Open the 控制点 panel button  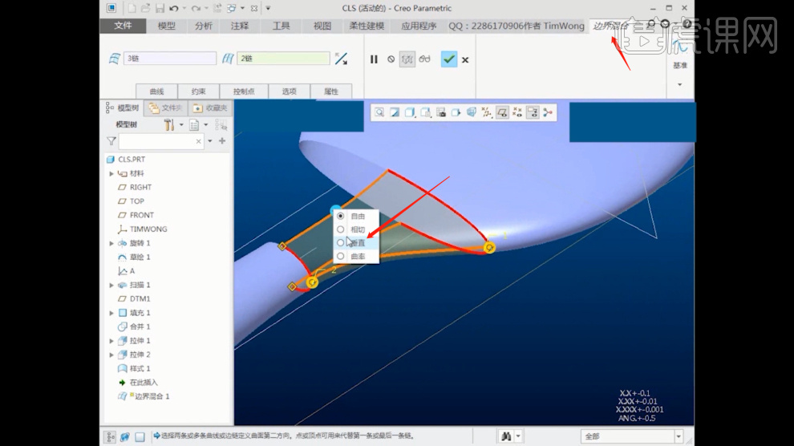tap(243, 91)
